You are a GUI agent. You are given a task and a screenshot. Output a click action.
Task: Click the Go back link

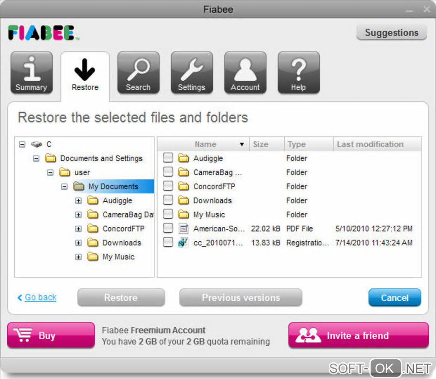(41, 297)
